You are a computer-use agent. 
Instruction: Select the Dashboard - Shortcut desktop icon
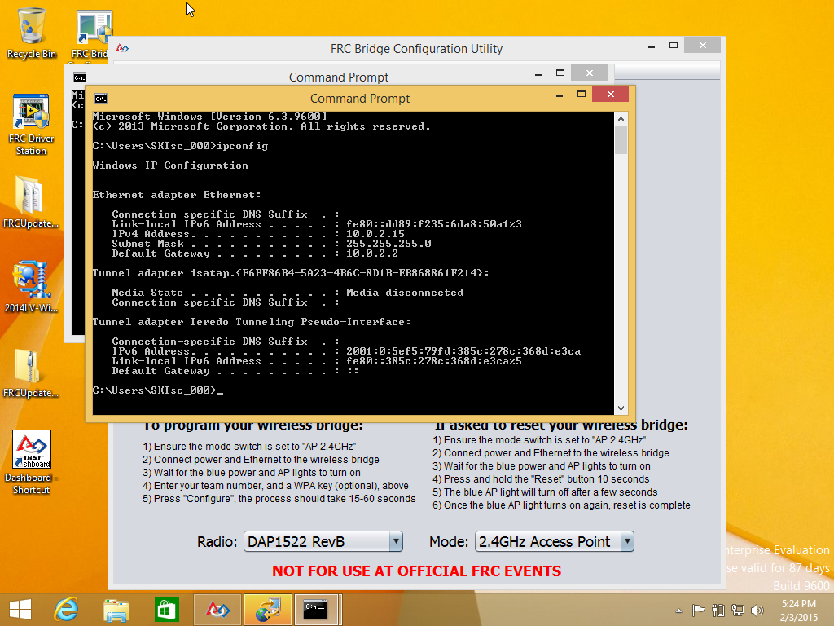[32, 462]
